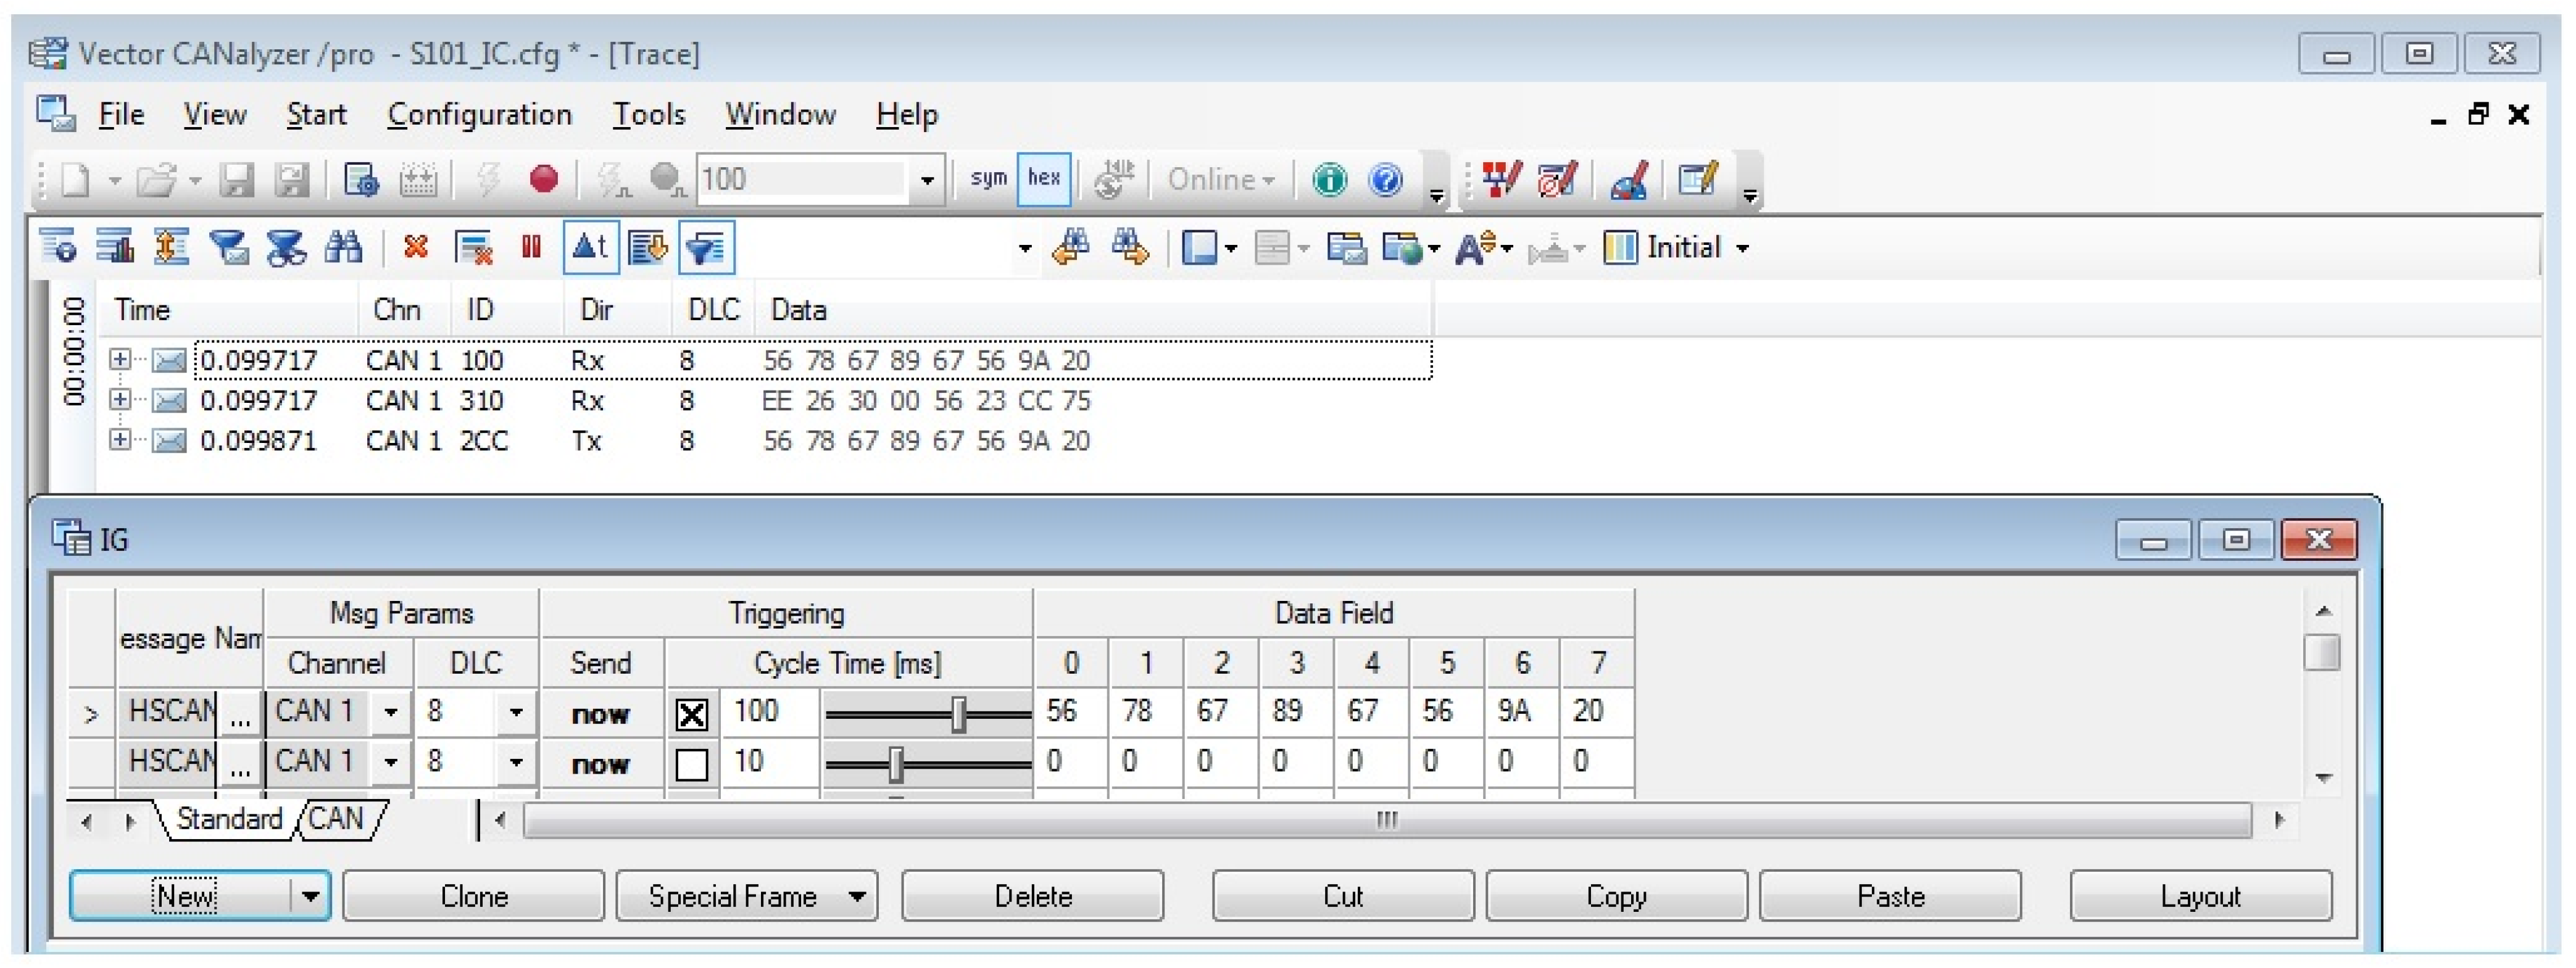
Task: Click cycle time field showing 10
Action: pos(768,762)
